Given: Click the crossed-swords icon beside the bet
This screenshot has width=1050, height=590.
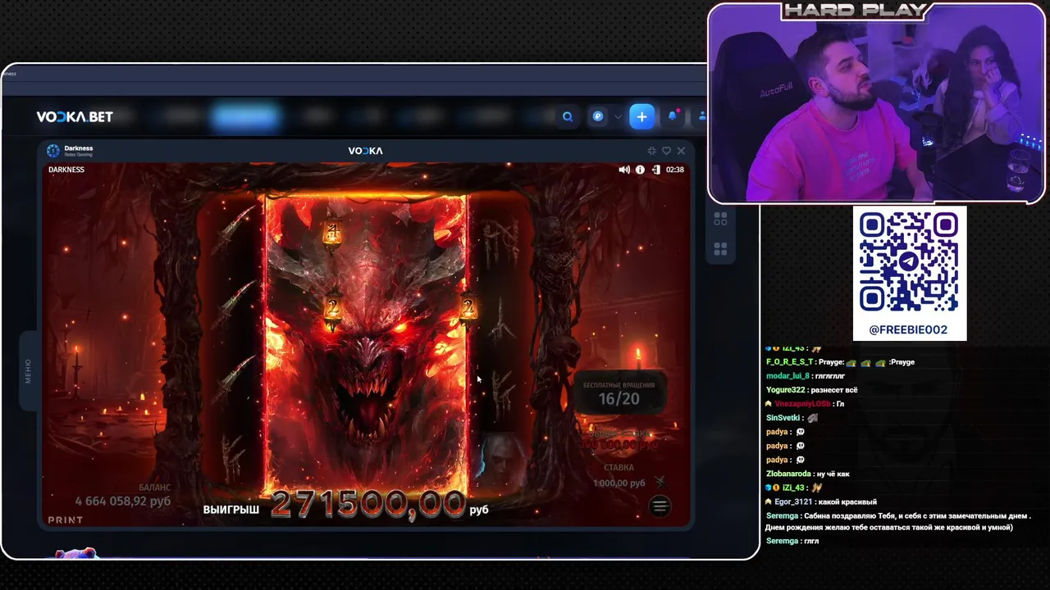Looking at the screenshot, I should click(660, 482).
